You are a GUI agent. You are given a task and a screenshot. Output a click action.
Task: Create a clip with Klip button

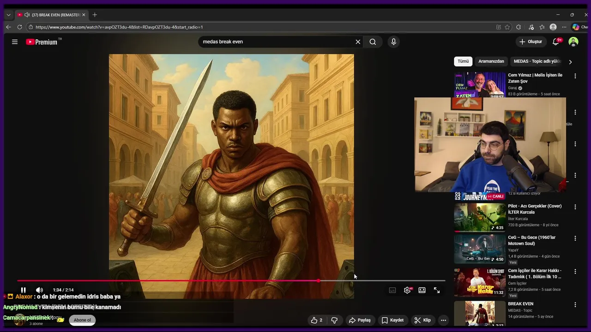click(x=422, y=320)
